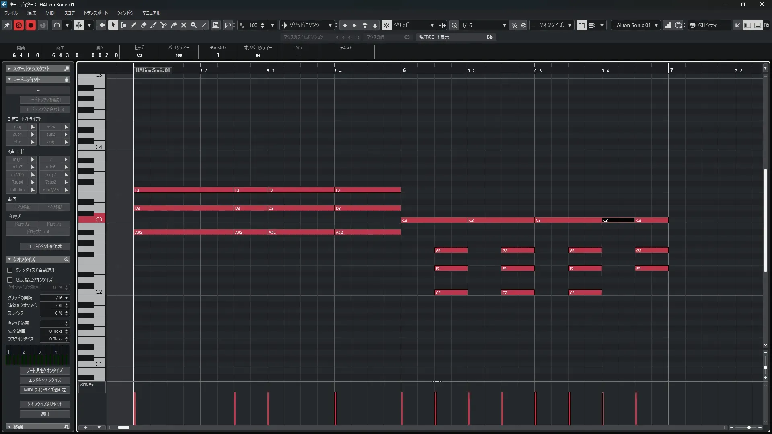Click the コードイベントを作成 button

[x=45, y=246]
